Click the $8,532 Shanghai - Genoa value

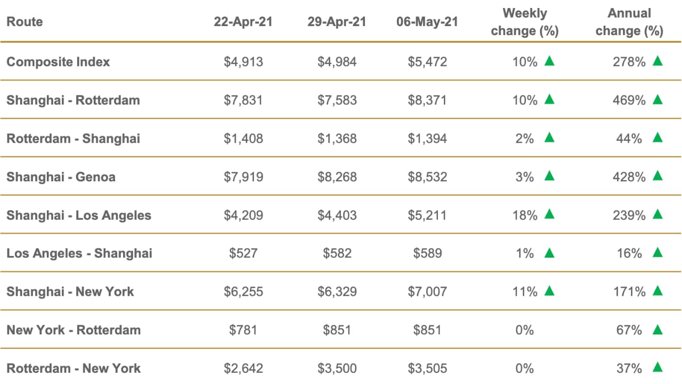pos(427,177)
